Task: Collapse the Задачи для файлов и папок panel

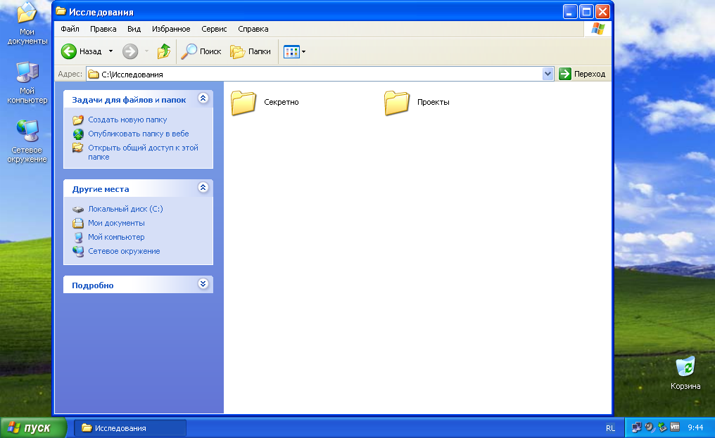Action: tap(203, 98)
